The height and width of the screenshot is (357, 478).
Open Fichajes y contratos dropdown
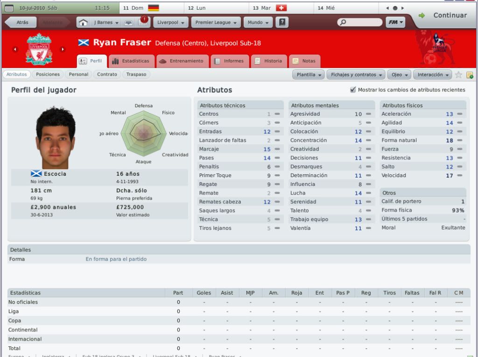point(356,75)
